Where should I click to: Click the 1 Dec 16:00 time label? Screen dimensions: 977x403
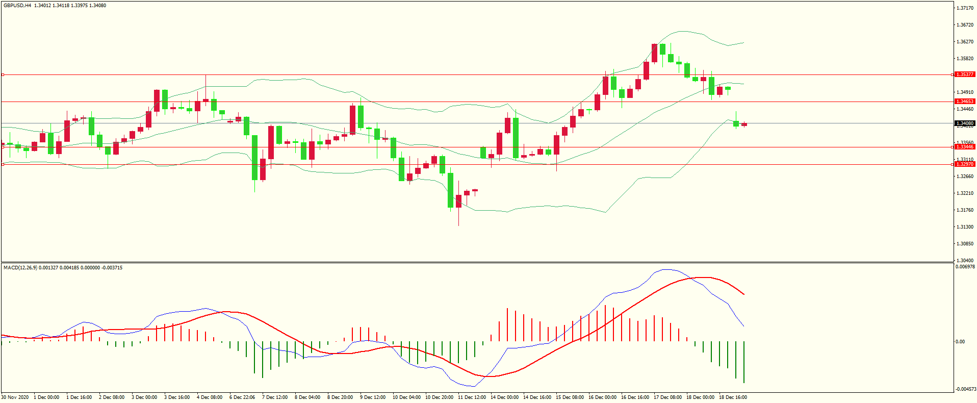(x=80, y=397)
